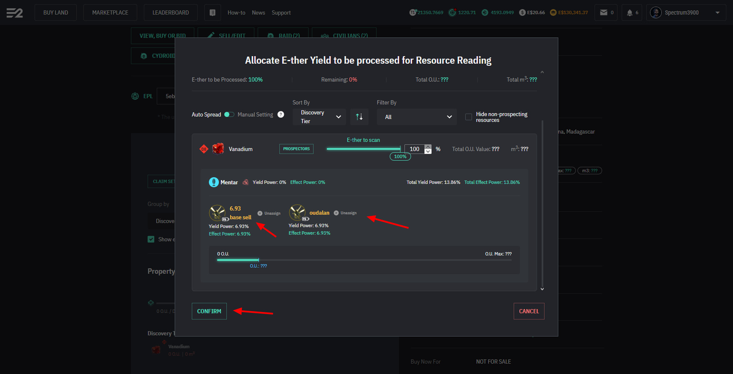Image resolution: width=733 pixels, height=374 pixels.
Task: Click the Vanadium resource crystal icon
Action: tap(218, 149)
